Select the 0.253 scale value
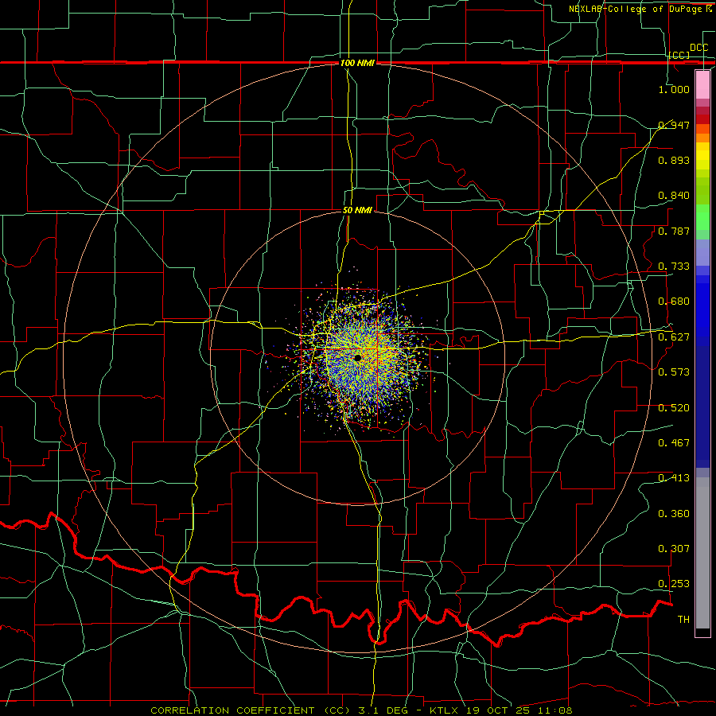The image size is (716, 716). coord(674,584)
